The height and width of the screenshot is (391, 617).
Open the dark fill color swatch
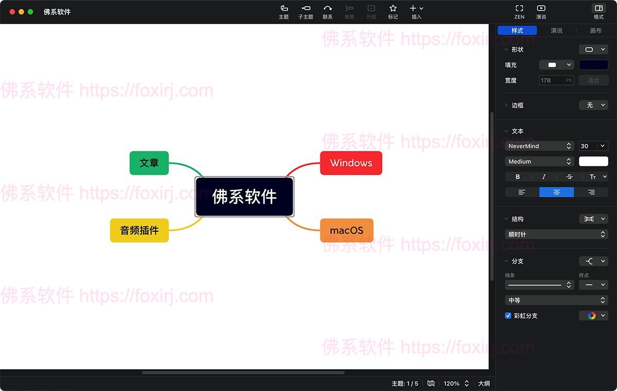coord(593,65)
